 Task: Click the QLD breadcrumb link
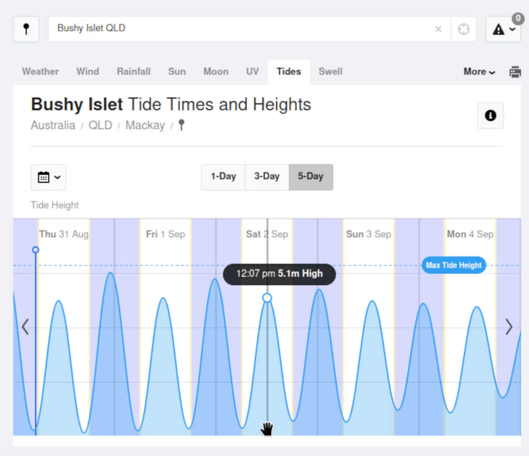pos(100,125)
